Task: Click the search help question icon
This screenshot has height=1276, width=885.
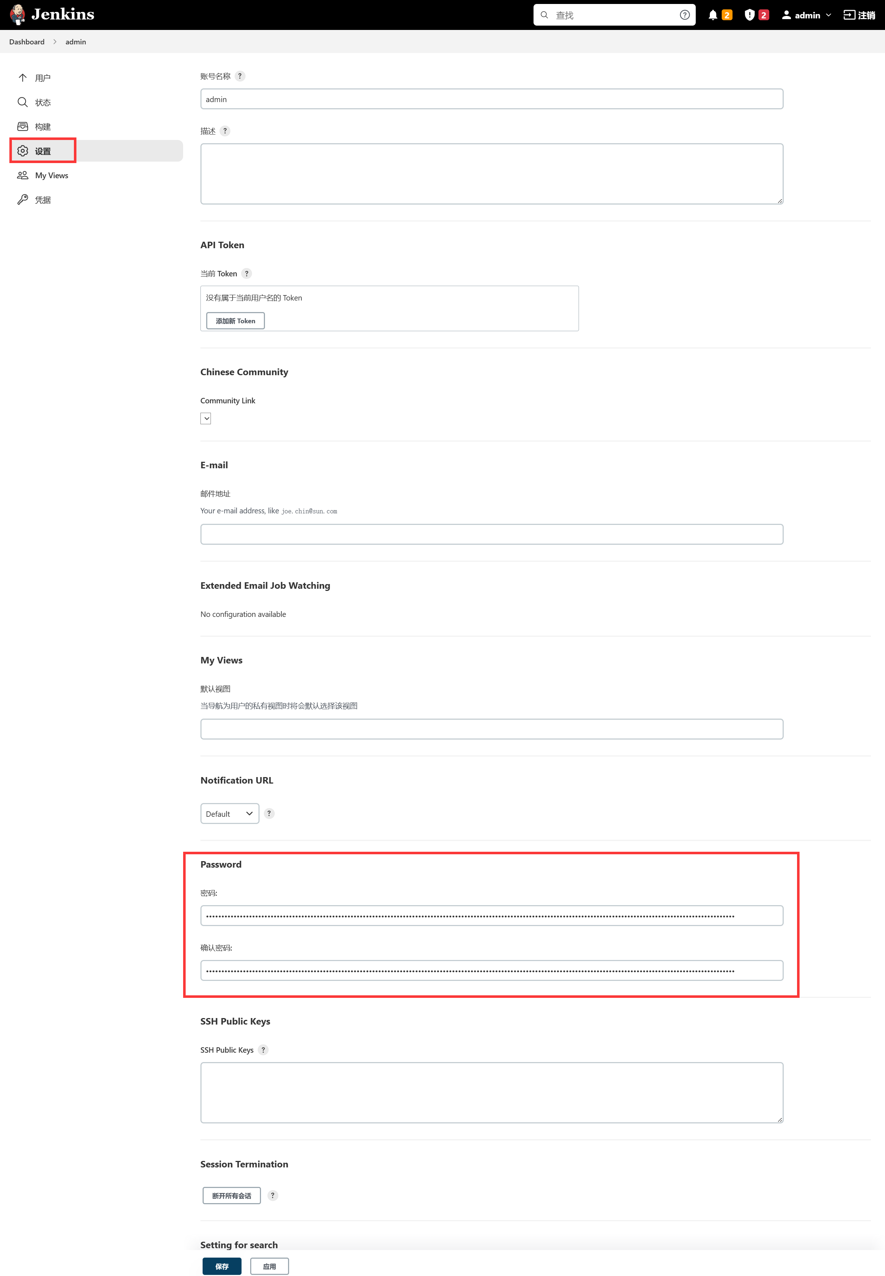Action: click(x=684, y=15)
